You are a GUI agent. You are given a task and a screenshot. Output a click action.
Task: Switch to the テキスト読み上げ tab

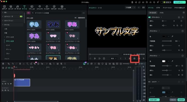[x=180, y=8]
